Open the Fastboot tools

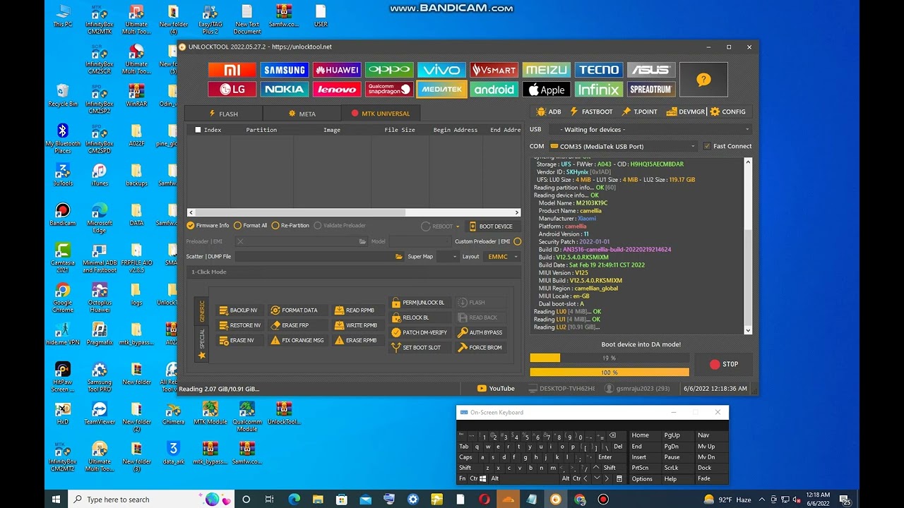tap(591, 111)
